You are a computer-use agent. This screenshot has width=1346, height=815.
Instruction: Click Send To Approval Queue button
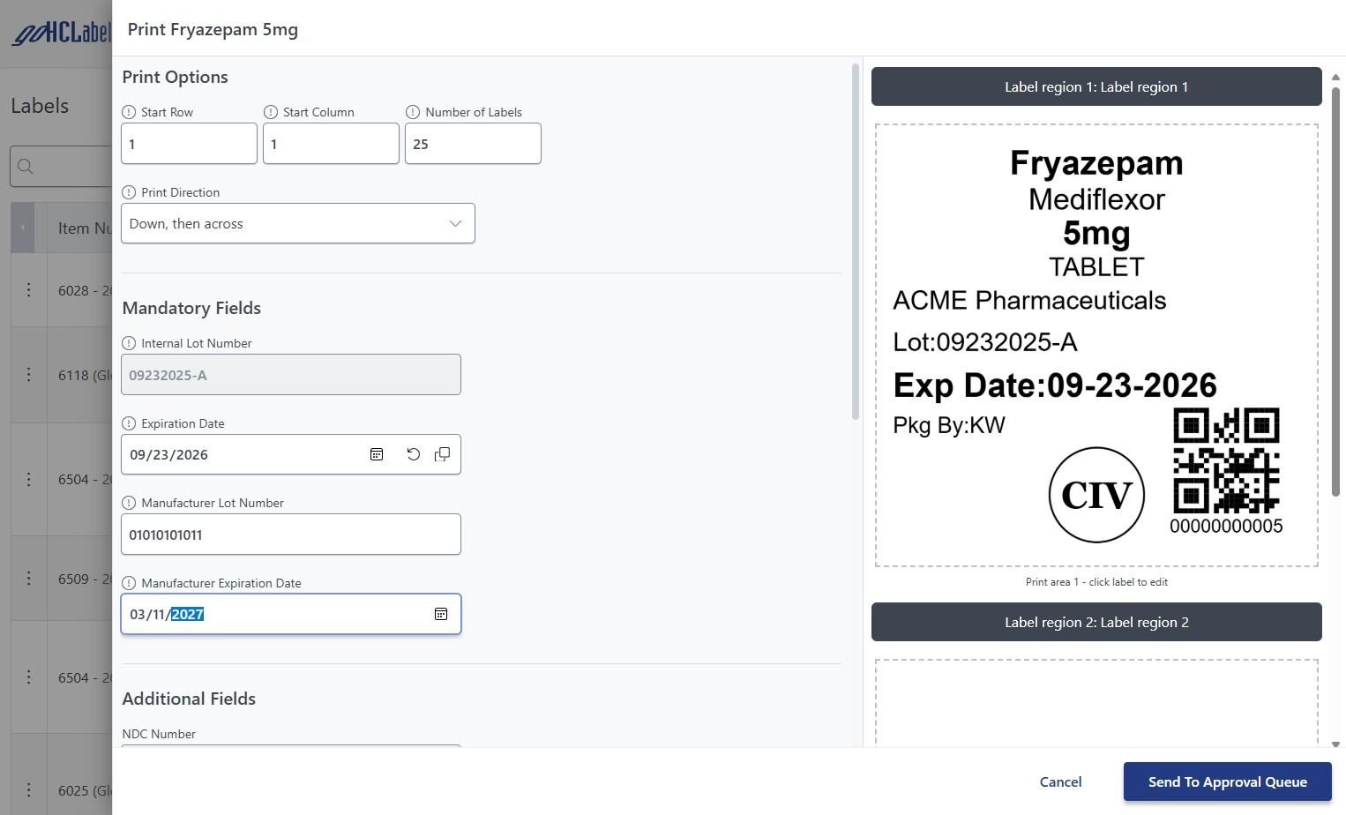tap(1227, 782)
